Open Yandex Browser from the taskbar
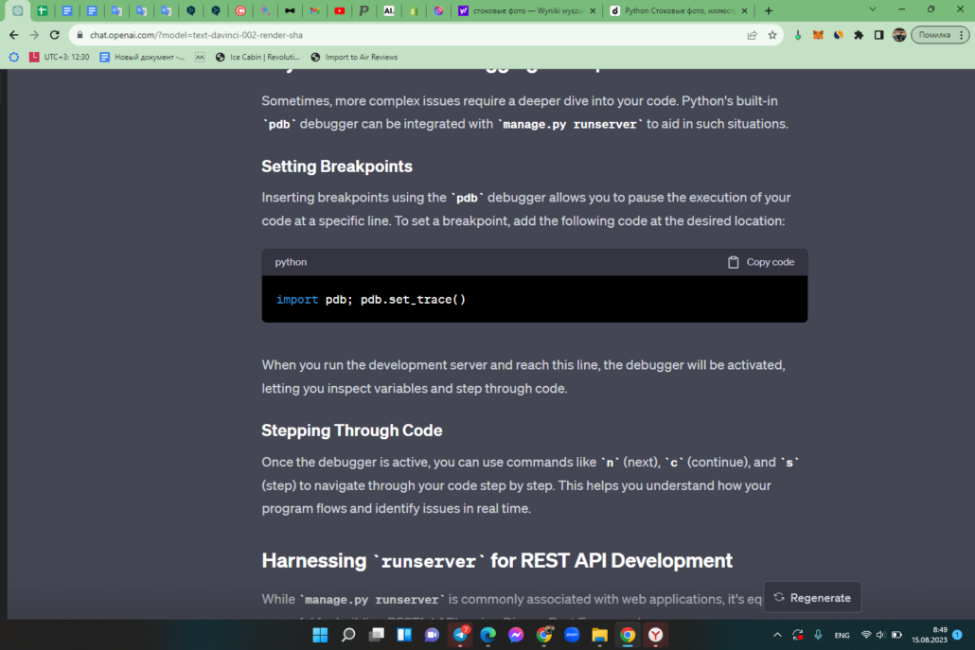975x650 pixels. click(x=655, y=635)
